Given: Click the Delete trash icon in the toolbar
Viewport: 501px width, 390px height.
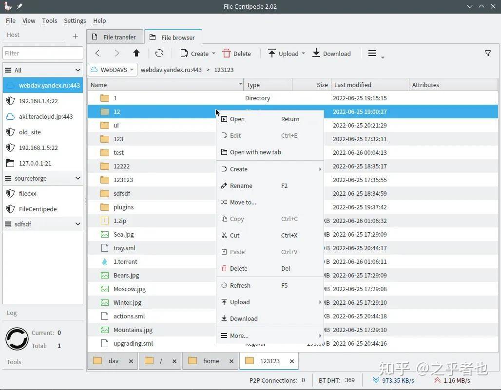Looking at the screenshot, I should pos(227,53).
